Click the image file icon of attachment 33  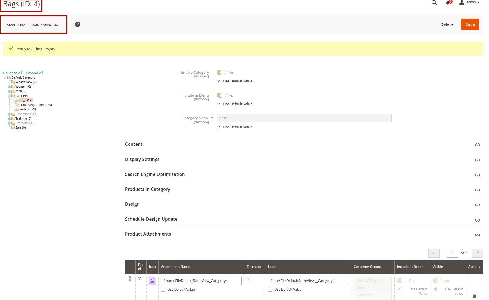pyautogui.click(x=152, y=281)
